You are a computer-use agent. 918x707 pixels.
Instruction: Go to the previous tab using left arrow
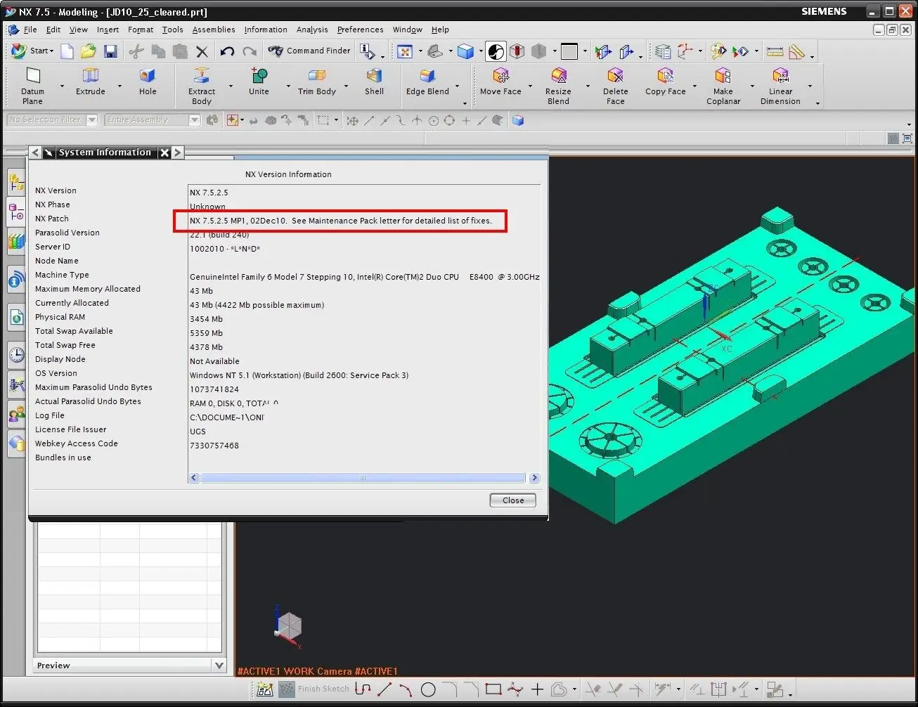click(35, 153)
